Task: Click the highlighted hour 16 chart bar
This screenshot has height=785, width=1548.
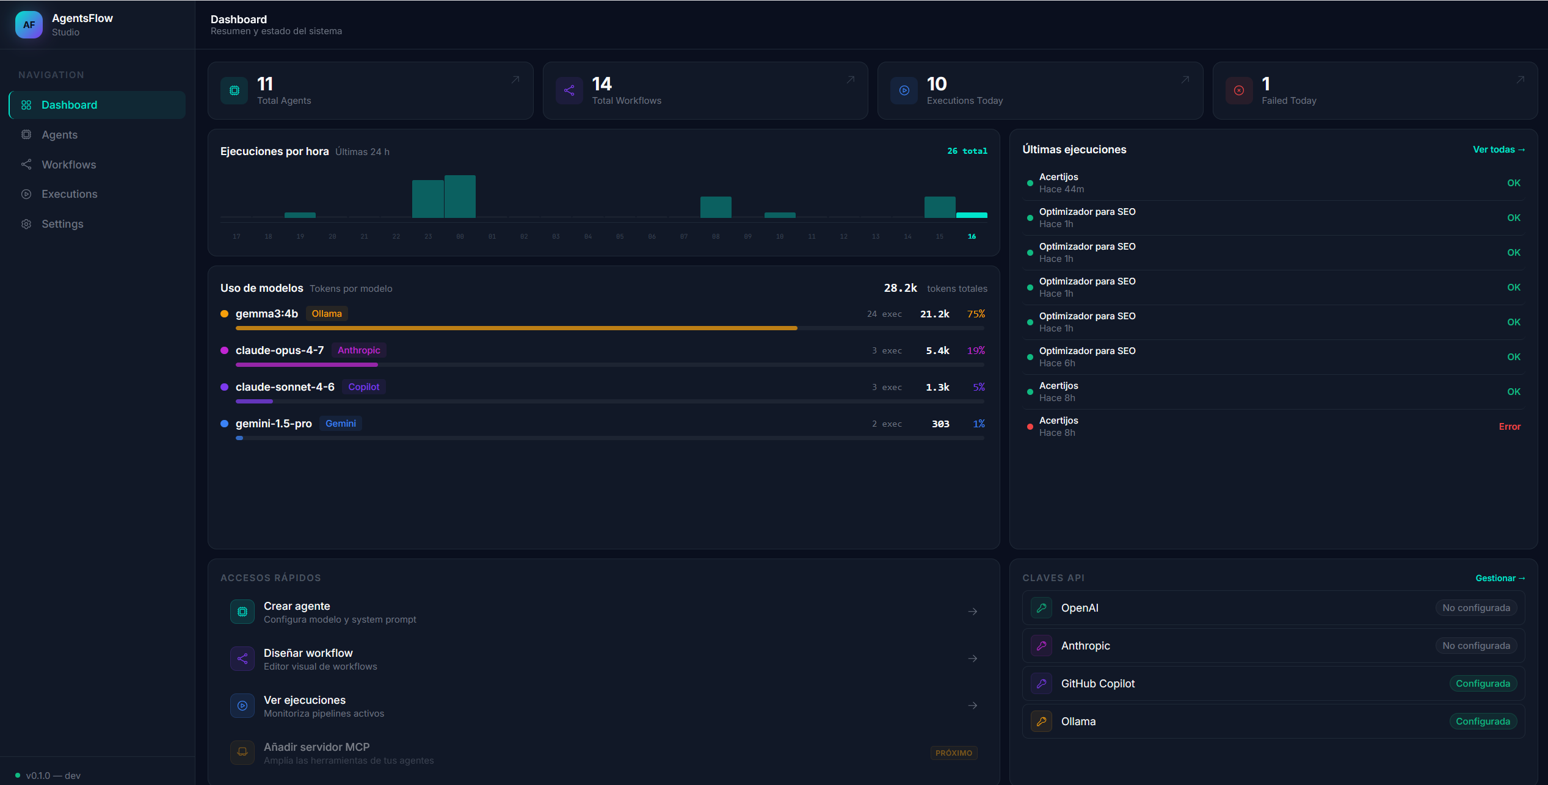Action: (972, 215)
